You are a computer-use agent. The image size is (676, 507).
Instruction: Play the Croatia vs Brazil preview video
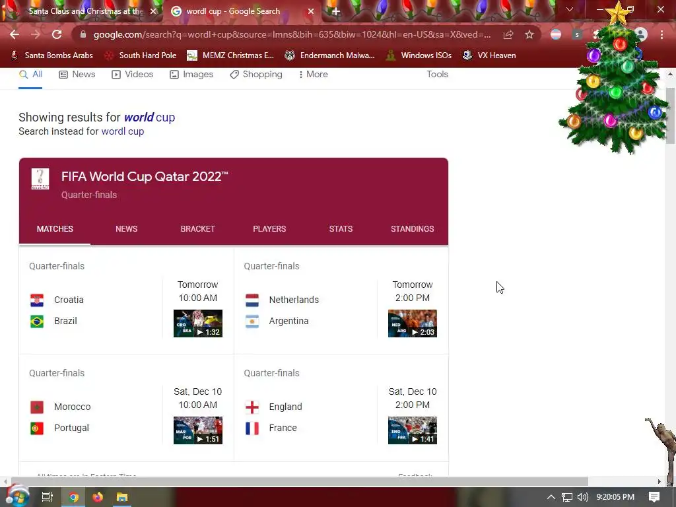pyautogui.click(x=198, y=323)
